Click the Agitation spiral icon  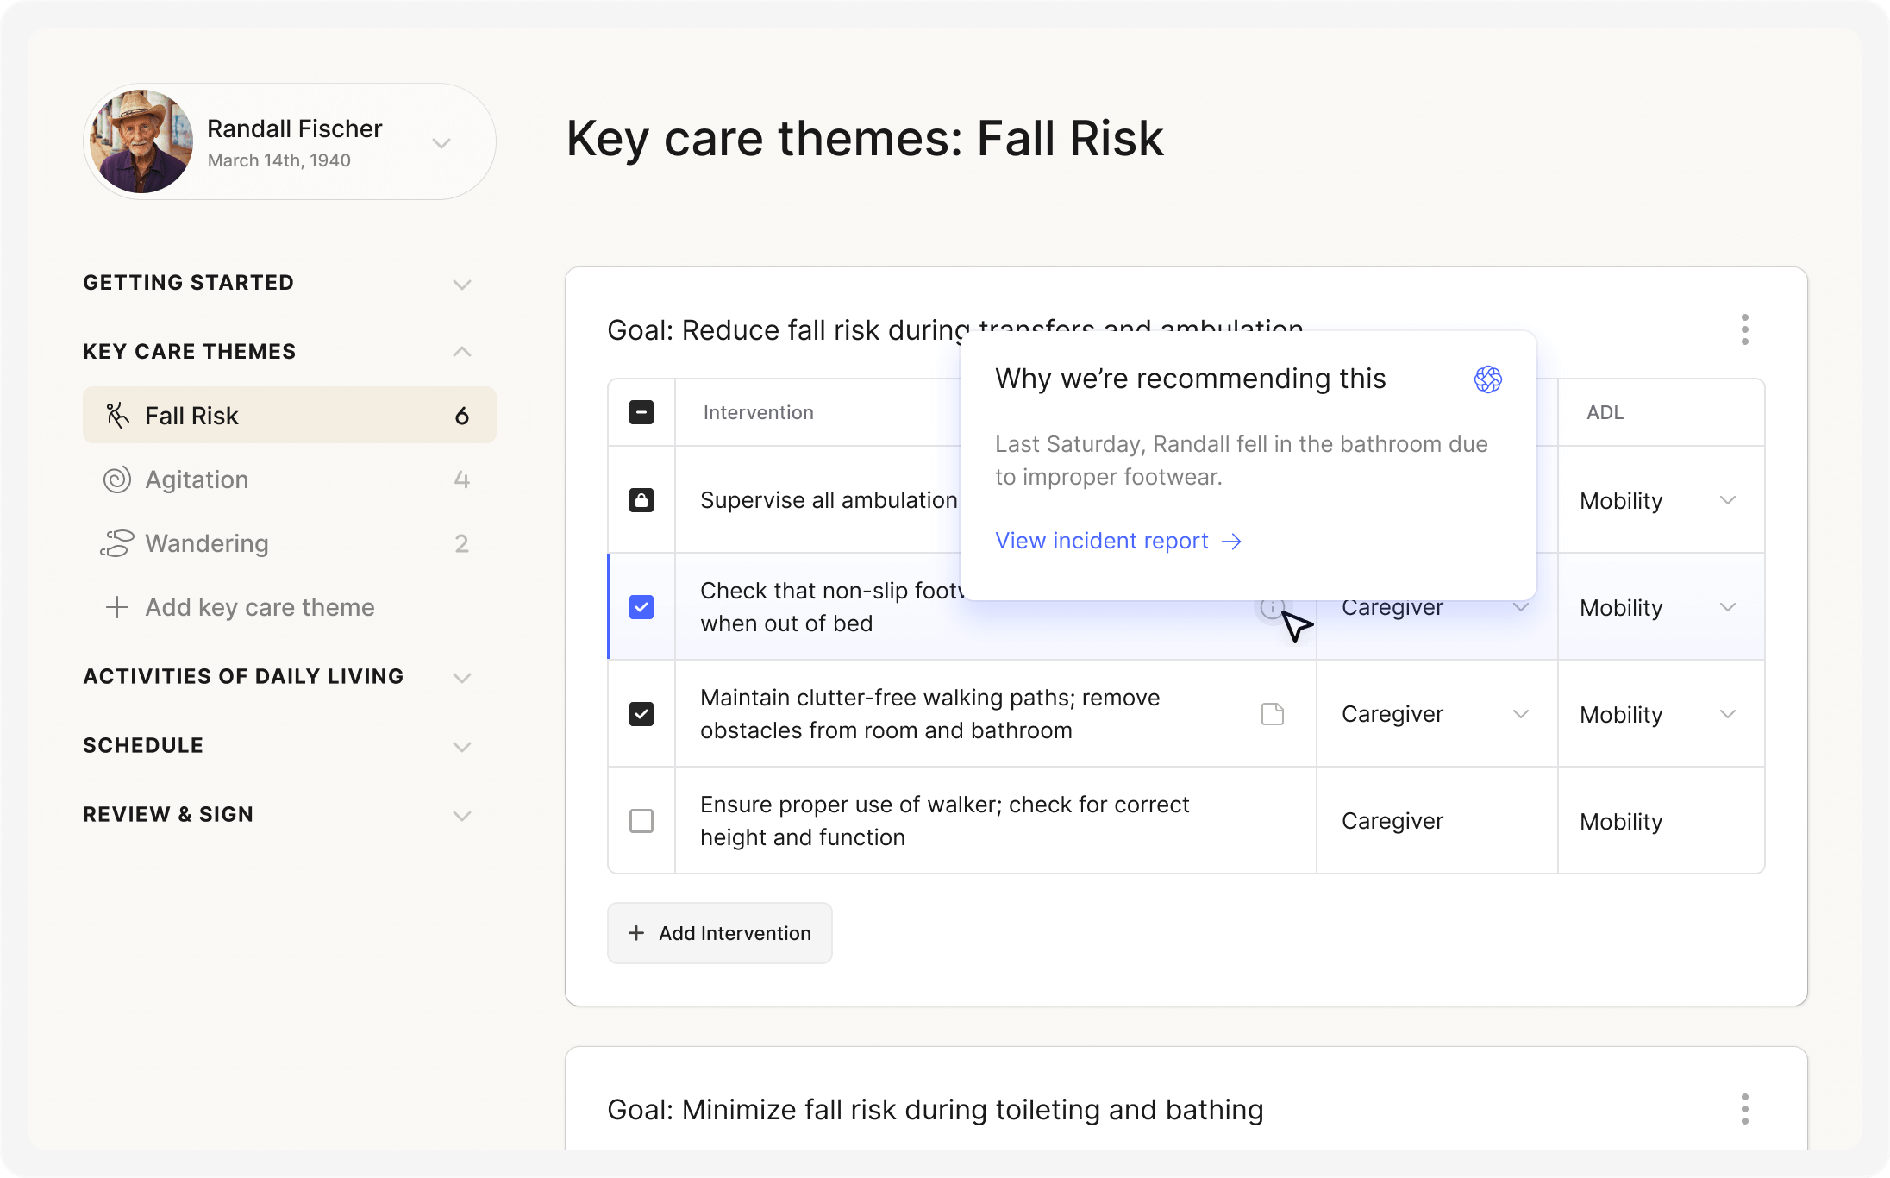coord(117,479)
